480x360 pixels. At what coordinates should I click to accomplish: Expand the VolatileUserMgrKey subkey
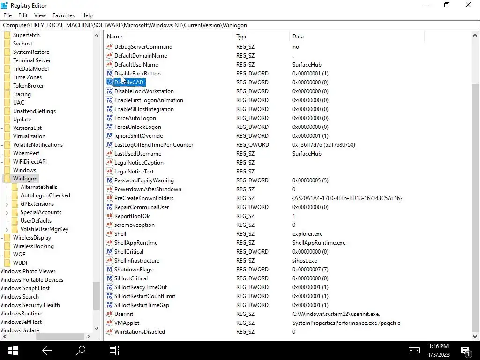coord(7,229)
